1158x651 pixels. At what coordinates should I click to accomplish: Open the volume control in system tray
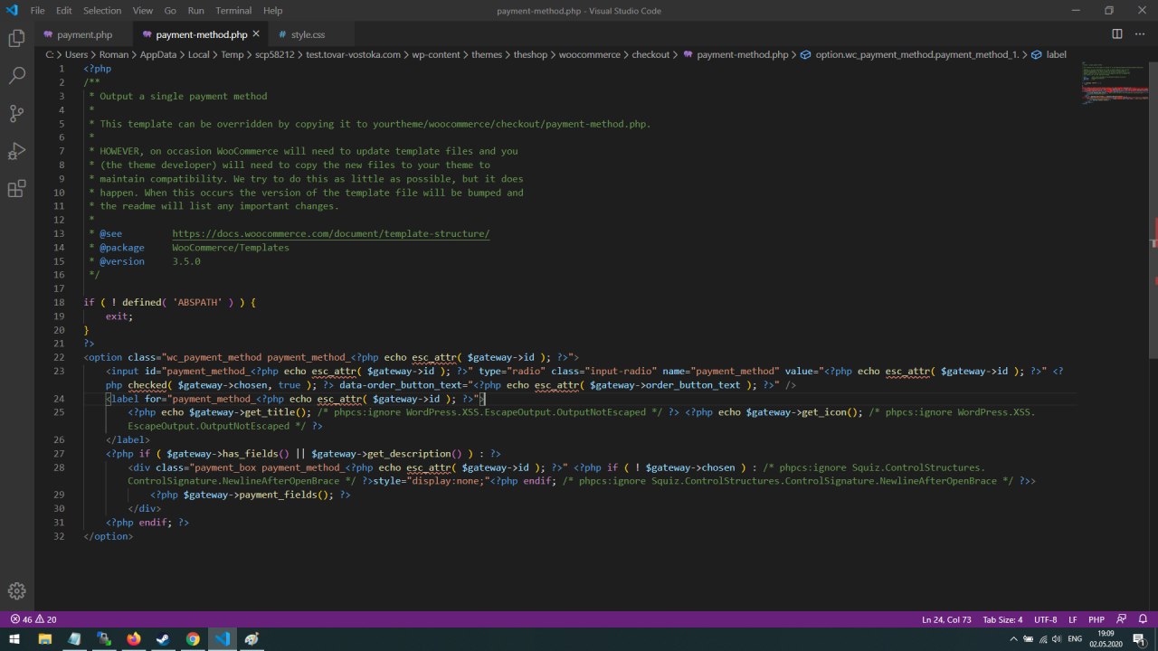[1056, 638]
